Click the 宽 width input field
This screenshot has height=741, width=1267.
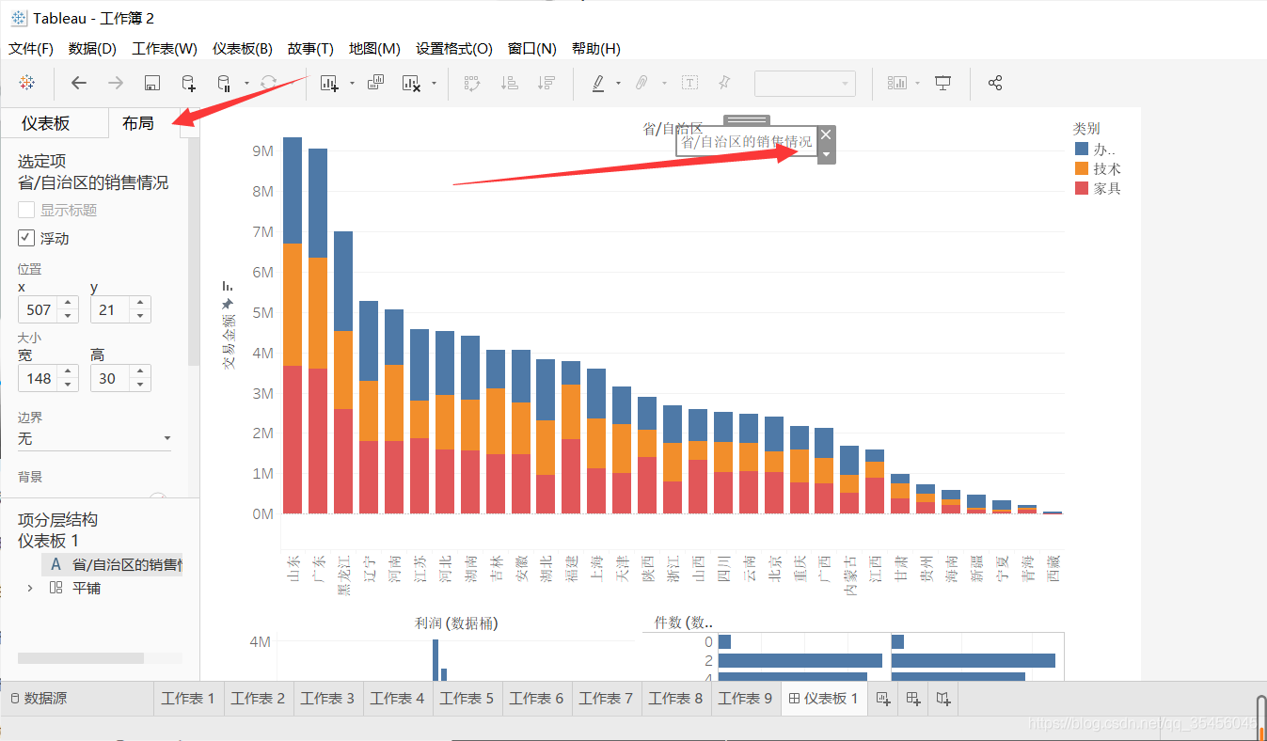point(39,378)
